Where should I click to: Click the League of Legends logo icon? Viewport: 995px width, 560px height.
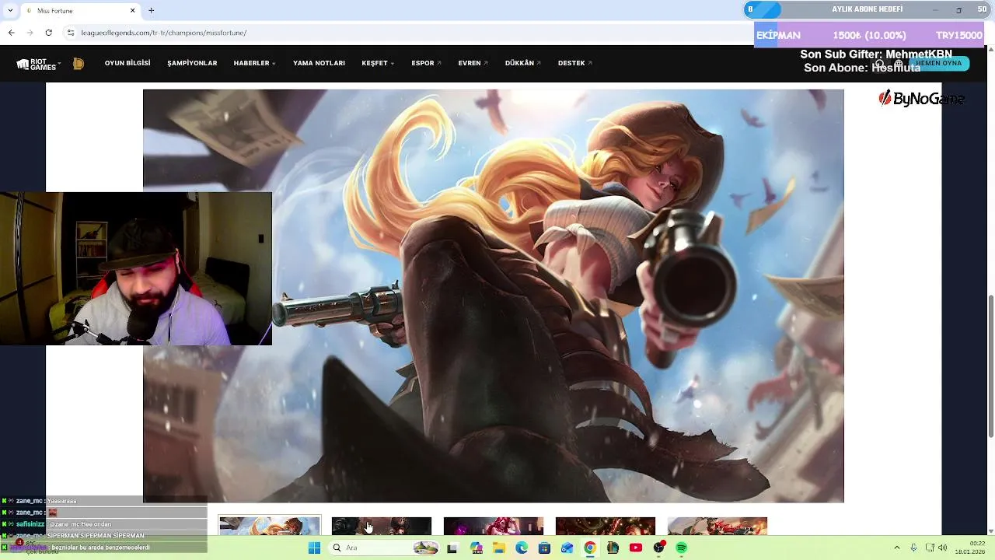(x=79, y=64)
